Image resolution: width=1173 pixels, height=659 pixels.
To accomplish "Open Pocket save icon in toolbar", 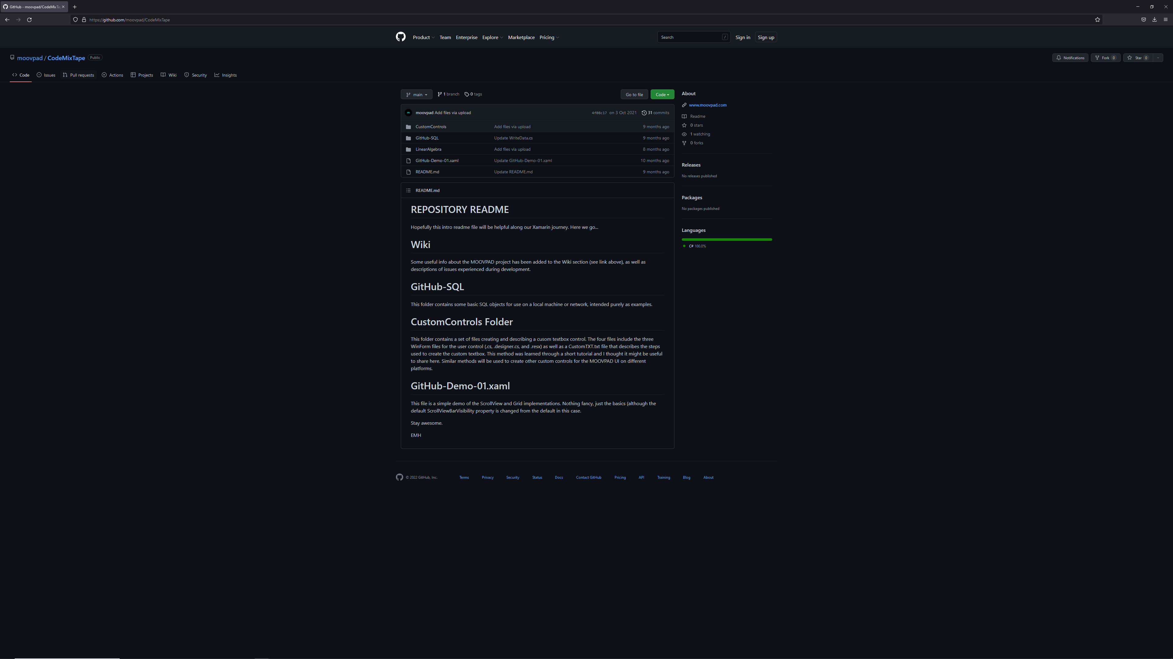I will pyautogui.click(x=1143, y=20).
